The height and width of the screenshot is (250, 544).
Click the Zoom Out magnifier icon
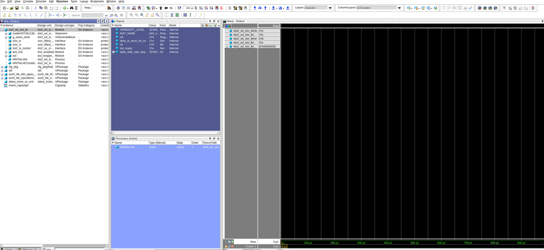pos(136,15)
